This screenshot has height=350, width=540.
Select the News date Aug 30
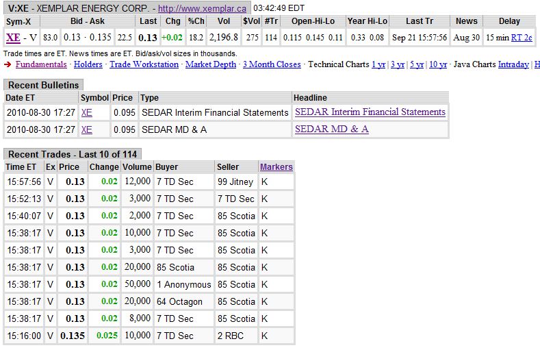pos(466,37)
